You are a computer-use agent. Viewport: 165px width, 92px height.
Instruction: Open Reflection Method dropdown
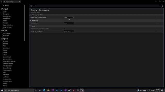[69, 23]
